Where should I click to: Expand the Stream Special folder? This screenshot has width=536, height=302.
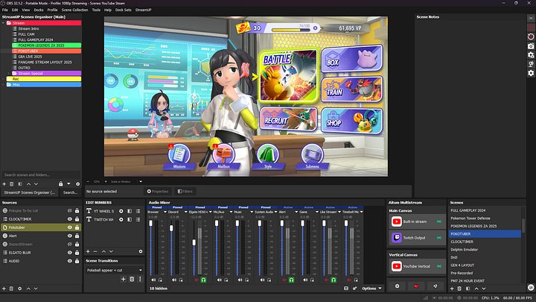[x=9, y=73]
